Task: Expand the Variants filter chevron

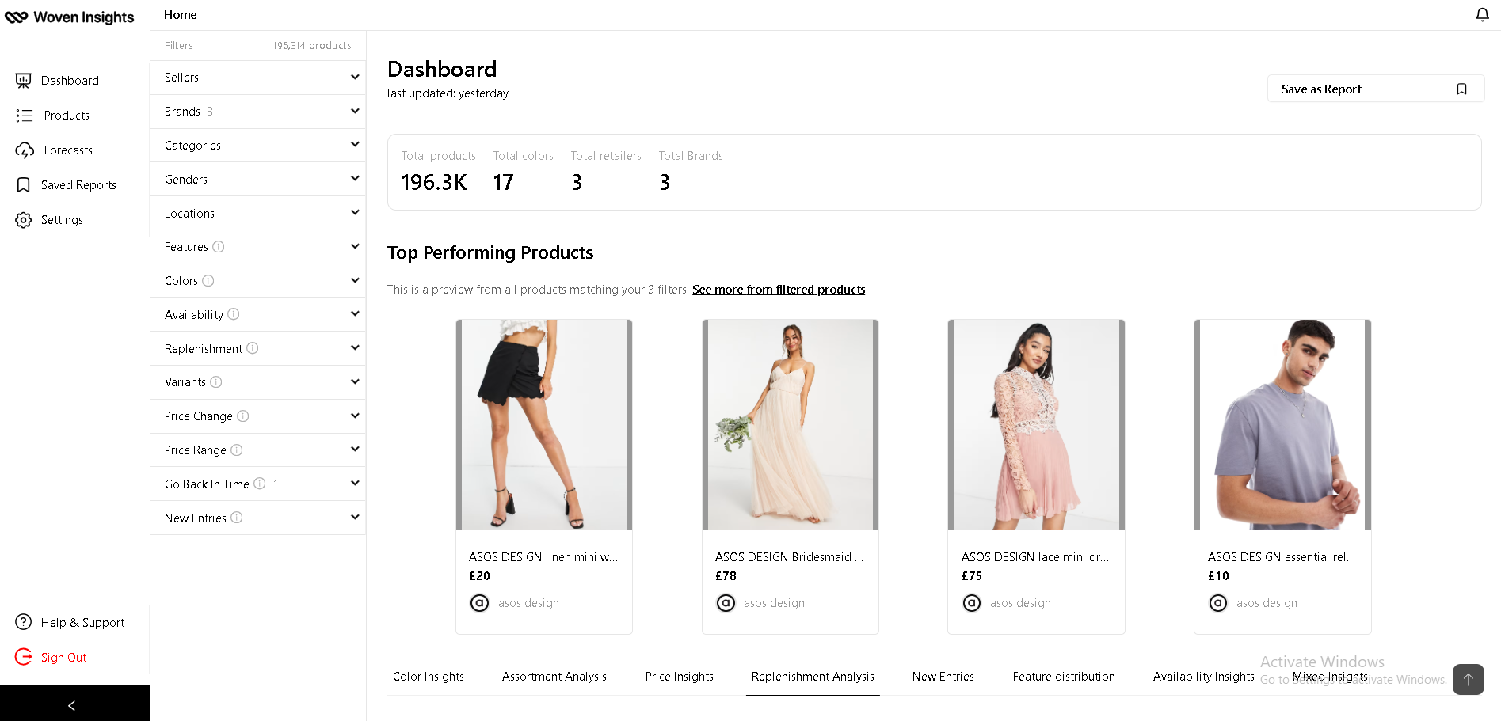Action: click(355, 382)
